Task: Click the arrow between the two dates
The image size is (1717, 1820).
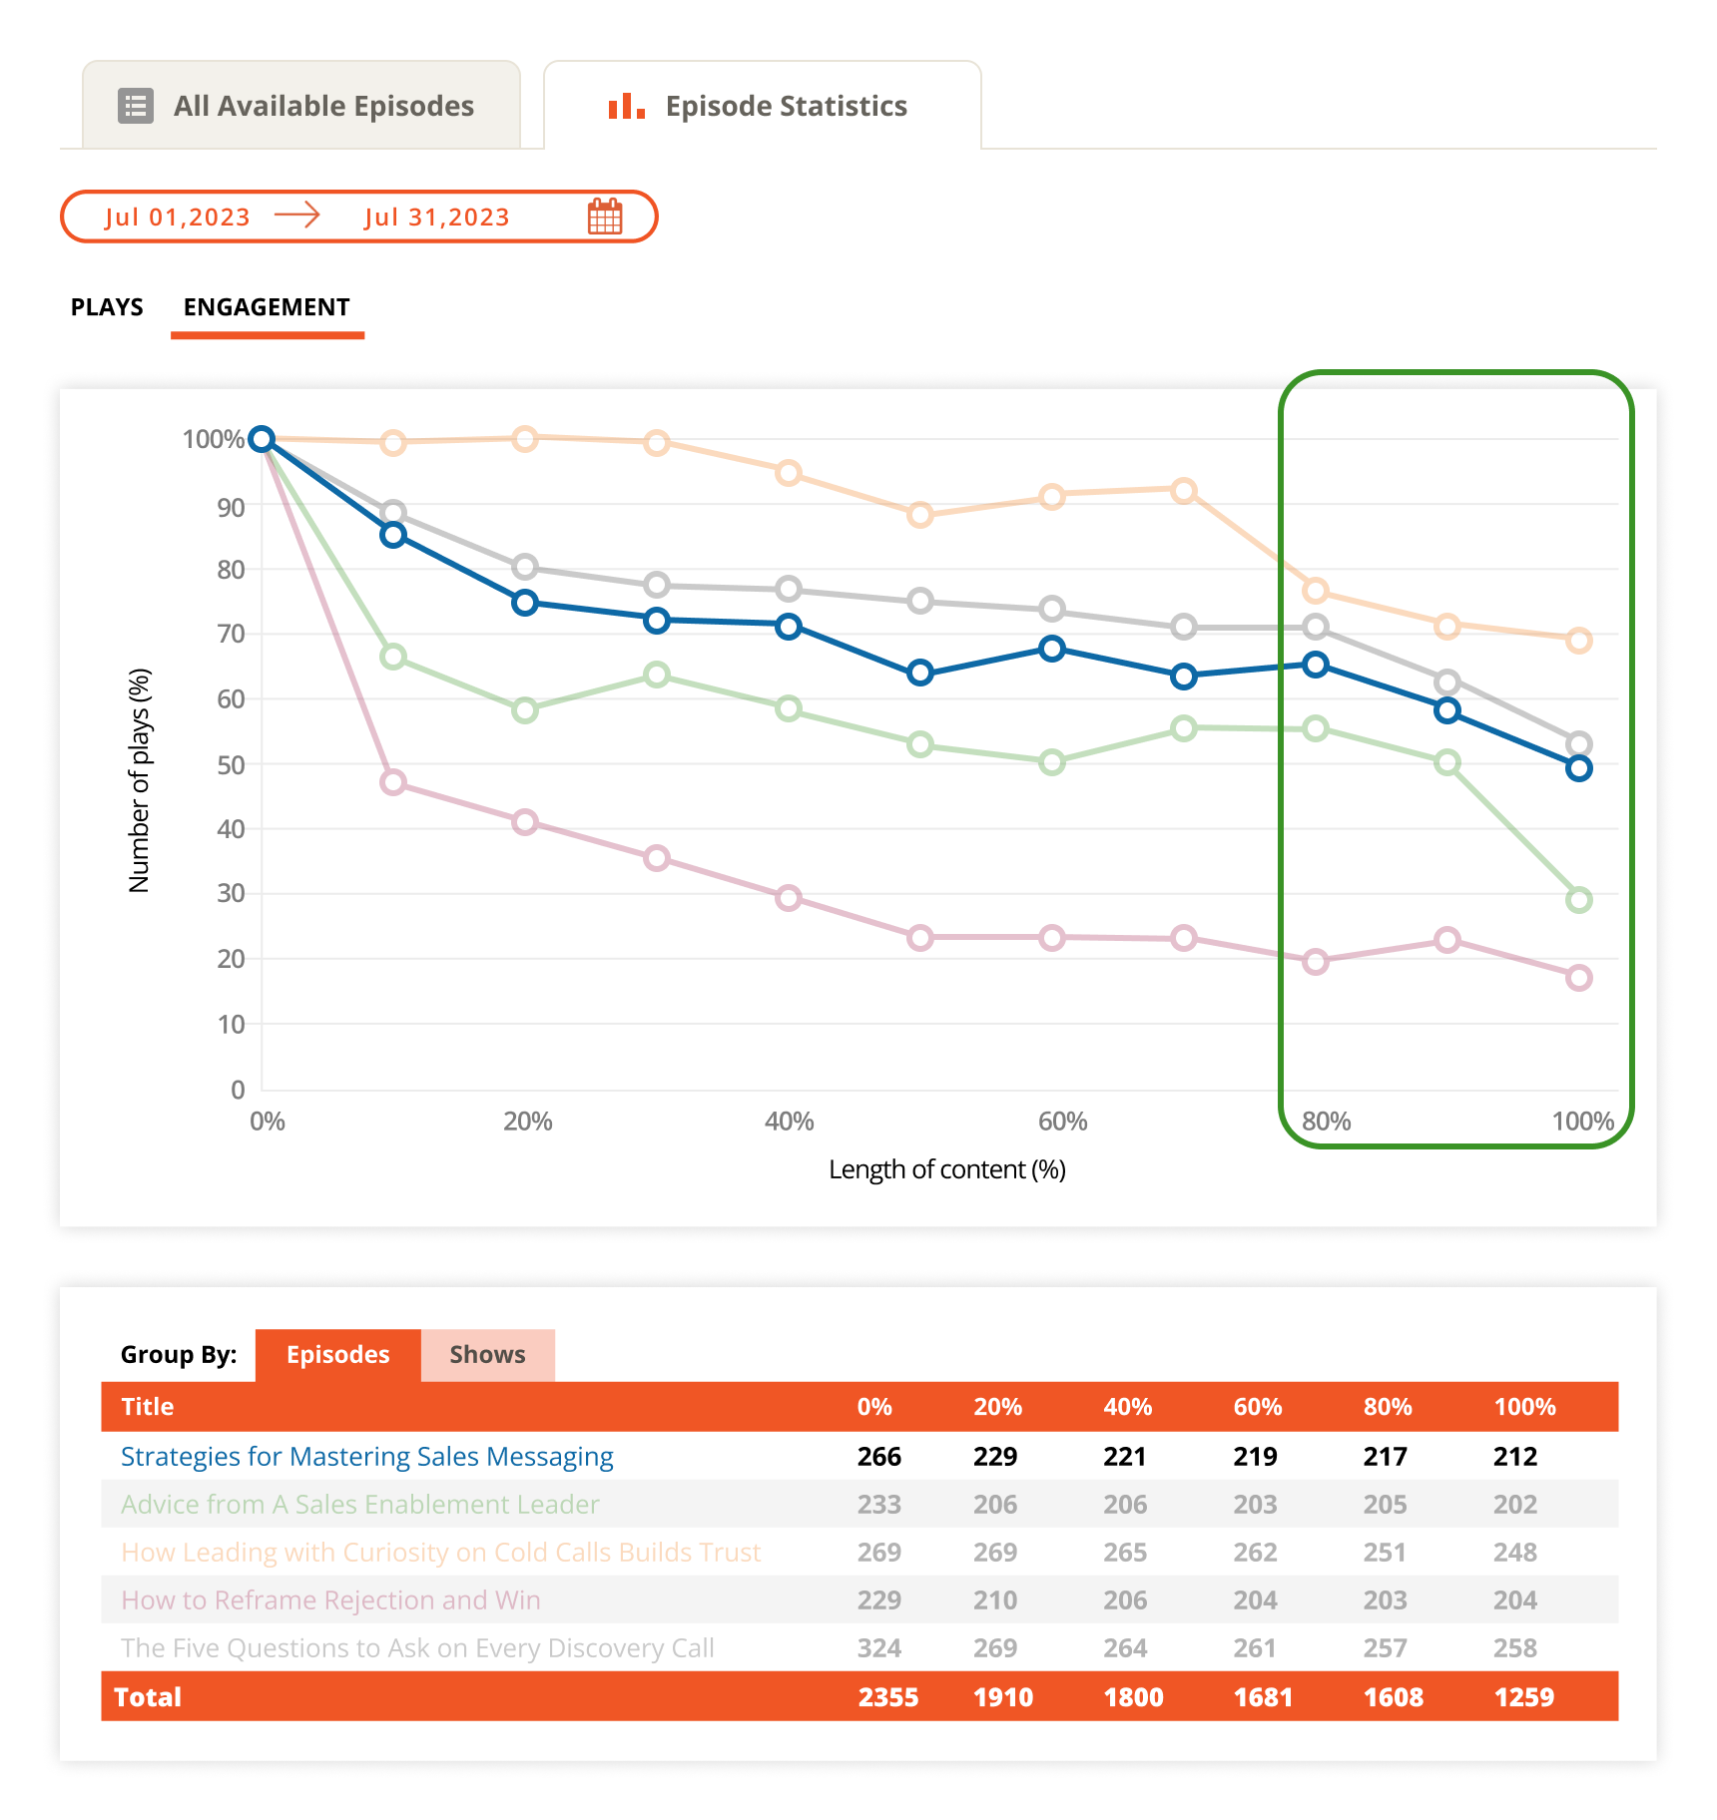Action: (297, 216)
